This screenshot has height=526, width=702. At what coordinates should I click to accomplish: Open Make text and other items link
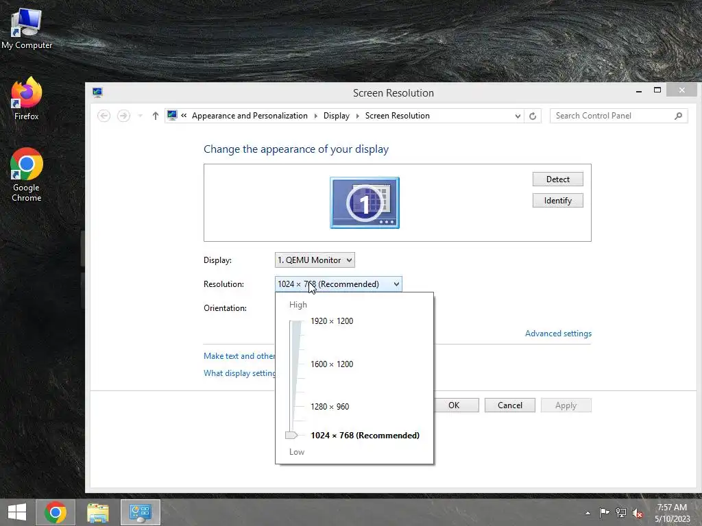pos(239,356)
